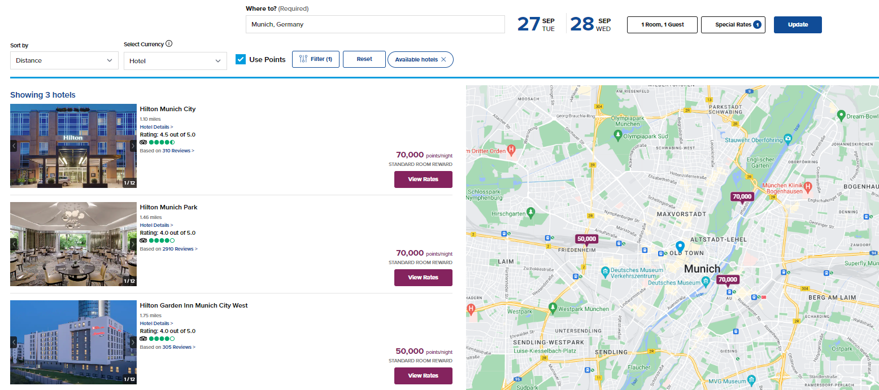
Task: Open the Hilton Garden Inn photo thumbnail
Action: tap(73, 342)
